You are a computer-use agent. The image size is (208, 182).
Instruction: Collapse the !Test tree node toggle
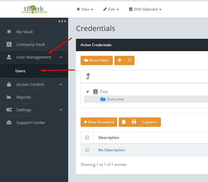pos(87,92)
